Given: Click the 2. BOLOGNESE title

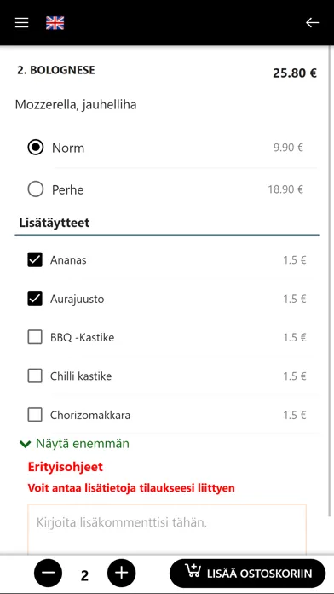Looking at the screenshot, I should tap(56, 70).
